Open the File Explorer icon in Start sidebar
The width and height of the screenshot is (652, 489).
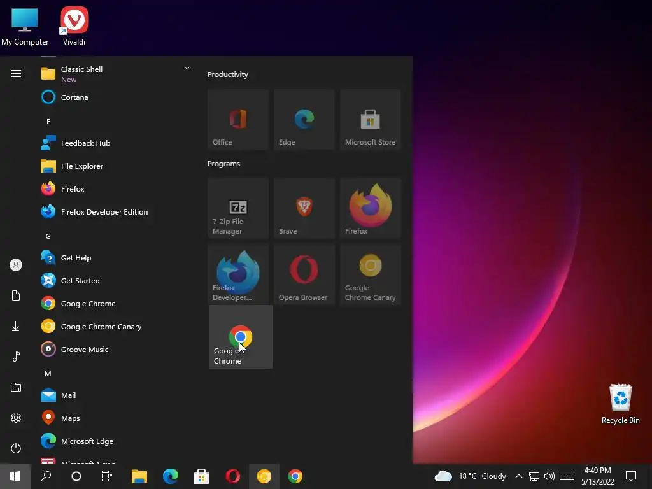click(16, 387)
